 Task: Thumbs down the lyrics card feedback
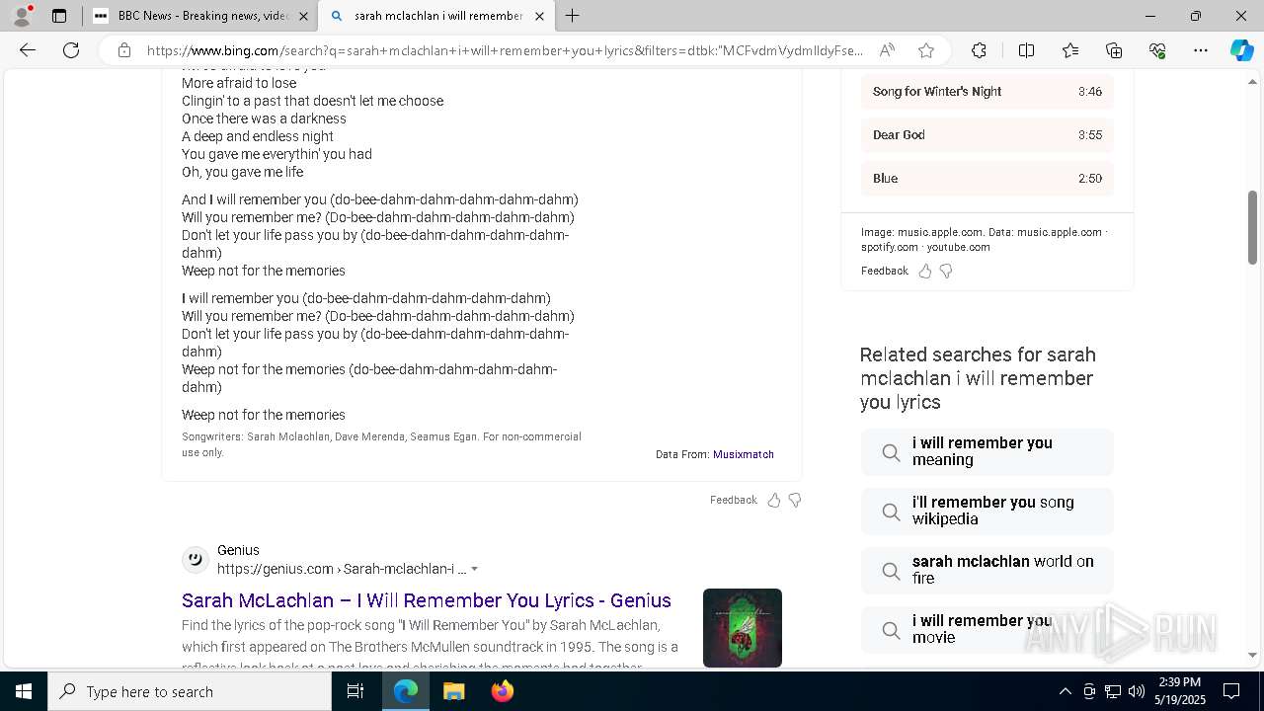pos(795,500)
